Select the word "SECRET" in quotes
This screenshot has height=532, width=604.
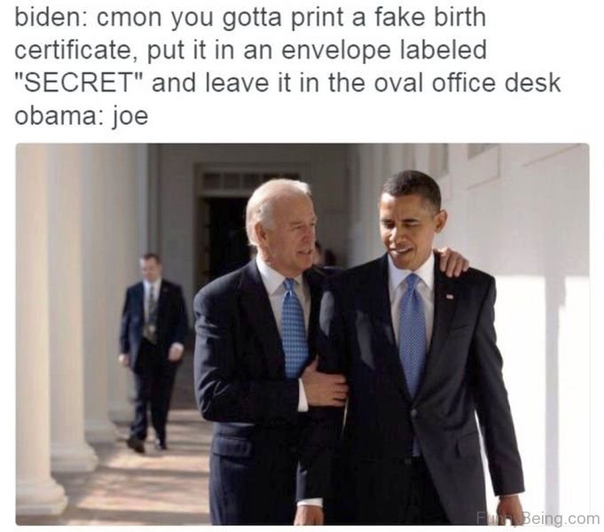[79, 82]
